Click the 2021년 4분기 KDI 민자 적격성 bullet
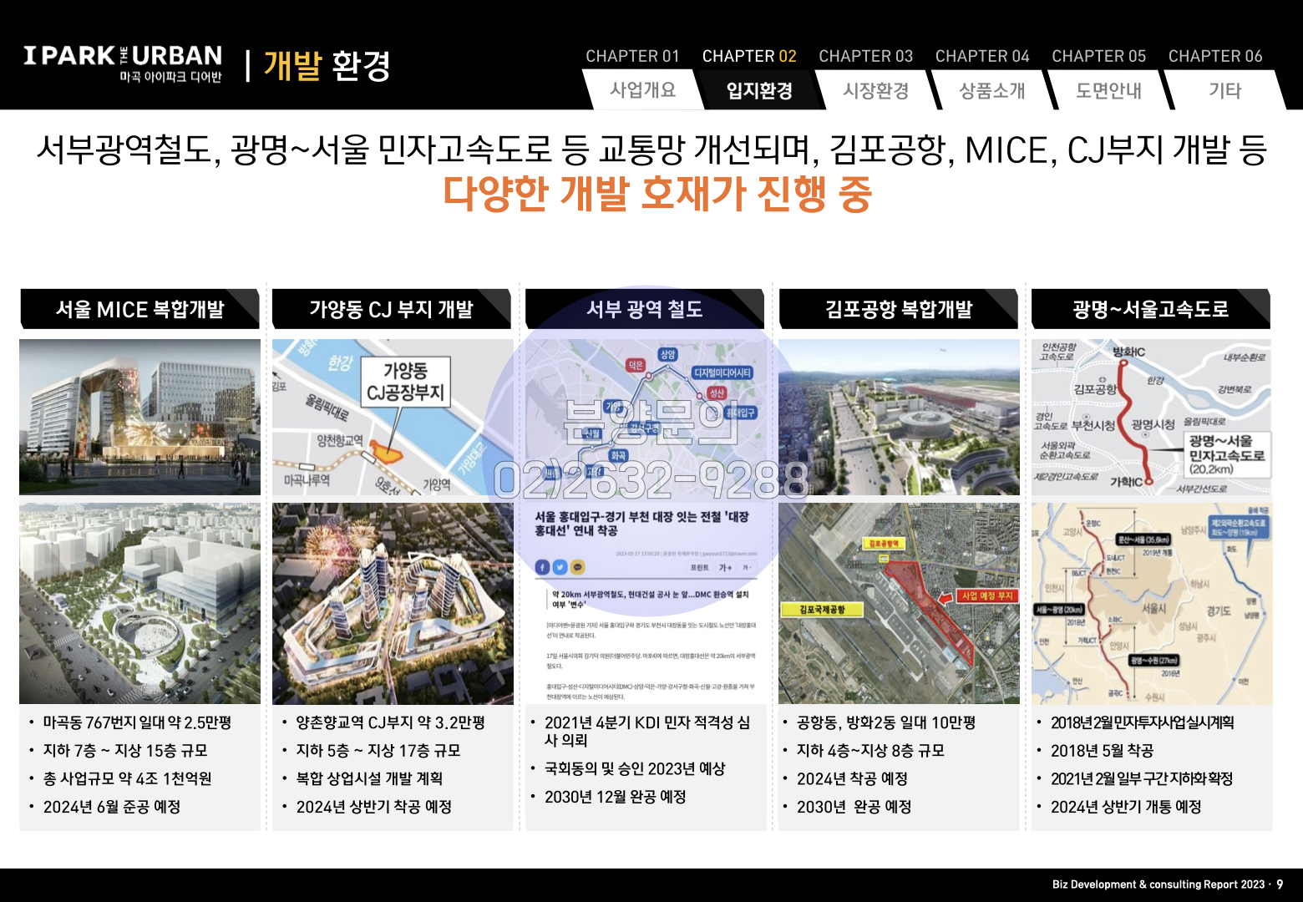The height and width of the screenshot is (902, 1303). (647, 731)
